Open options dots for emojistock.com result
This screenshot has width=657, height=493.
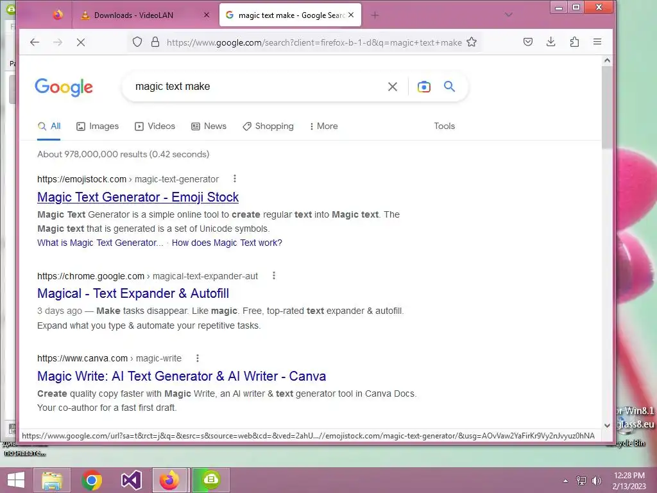click(235, 179)
